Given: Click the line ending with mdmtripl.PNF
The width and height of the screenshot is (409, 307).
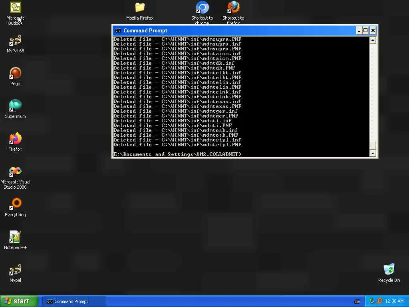Looking at the screenshot, I should tap(178, 145).
